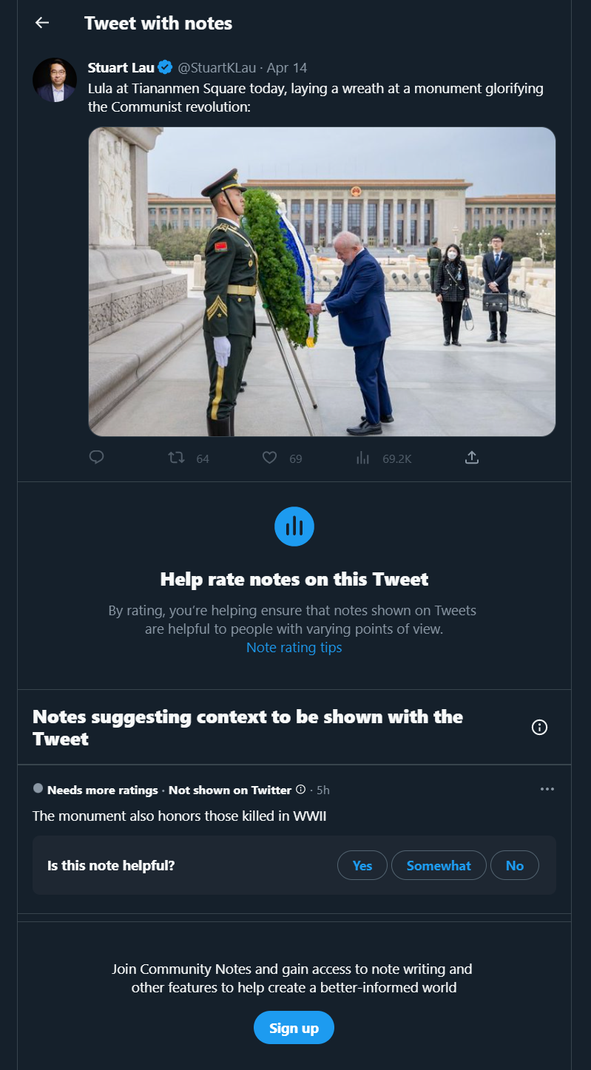
Task: Like the tweet with the heart icon
Action: point(270,458)
